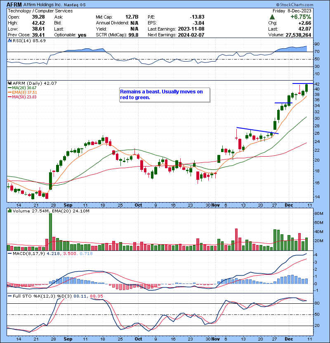Click the SCTR (MidCap) value 99.8
Viewport: 330px width, 343px height.
[133, 35]
